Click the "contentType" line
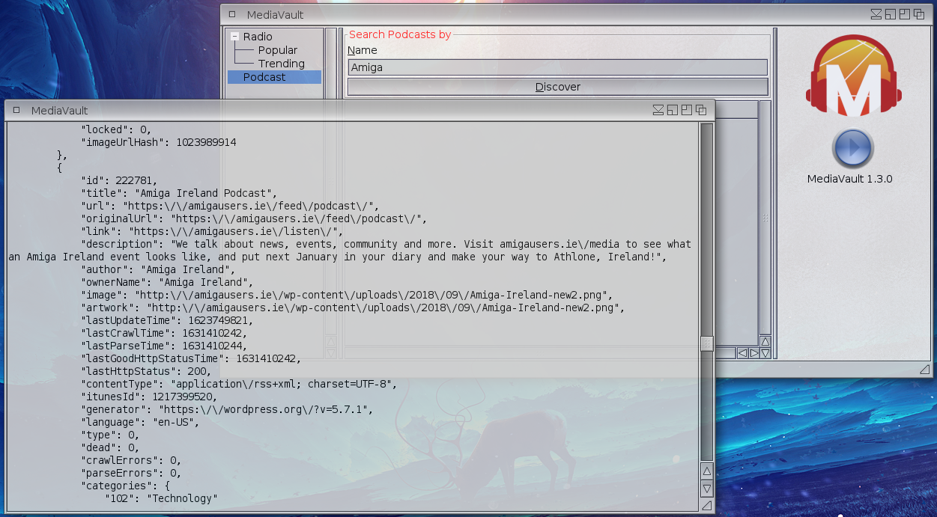937x517 pixels. point(238,384)
